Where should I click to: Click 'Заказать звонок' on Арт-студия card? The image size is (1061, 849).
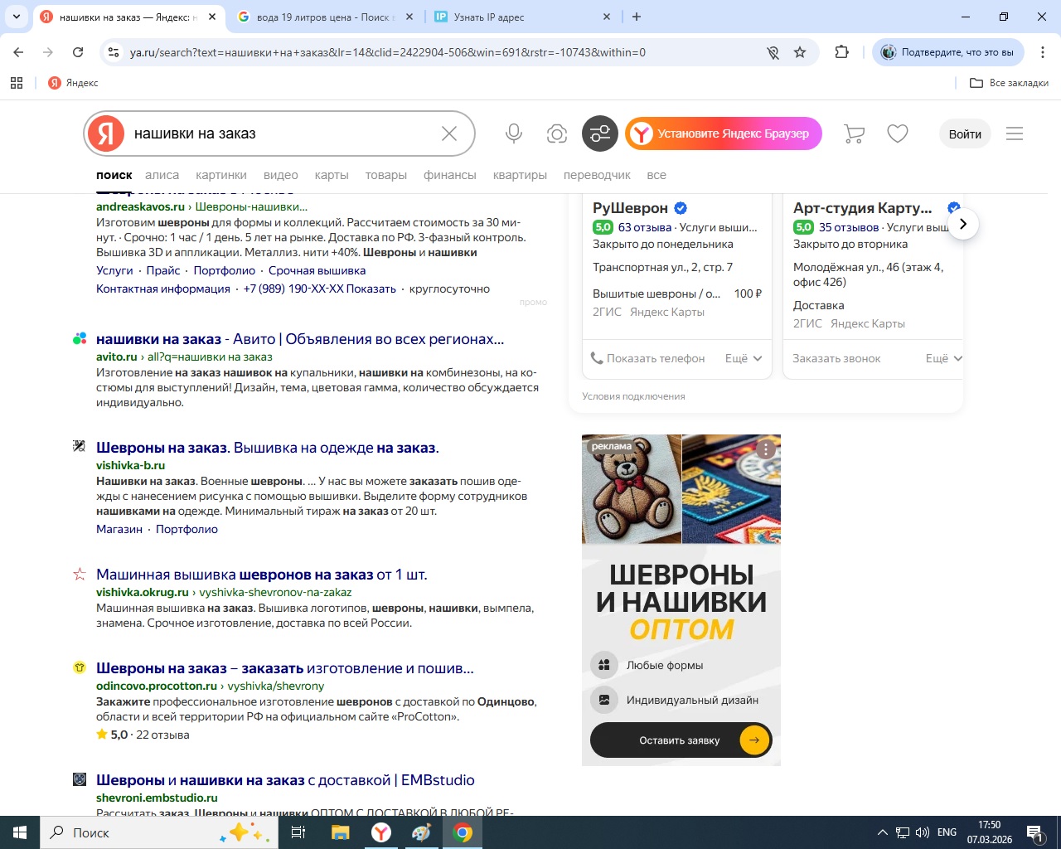click(836, 358)
